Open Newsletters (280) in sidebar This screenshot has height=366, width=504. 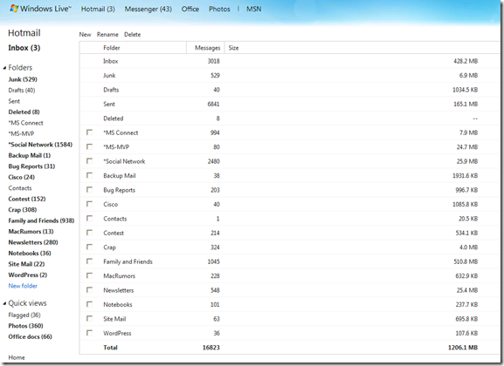(x=33, y=242)
